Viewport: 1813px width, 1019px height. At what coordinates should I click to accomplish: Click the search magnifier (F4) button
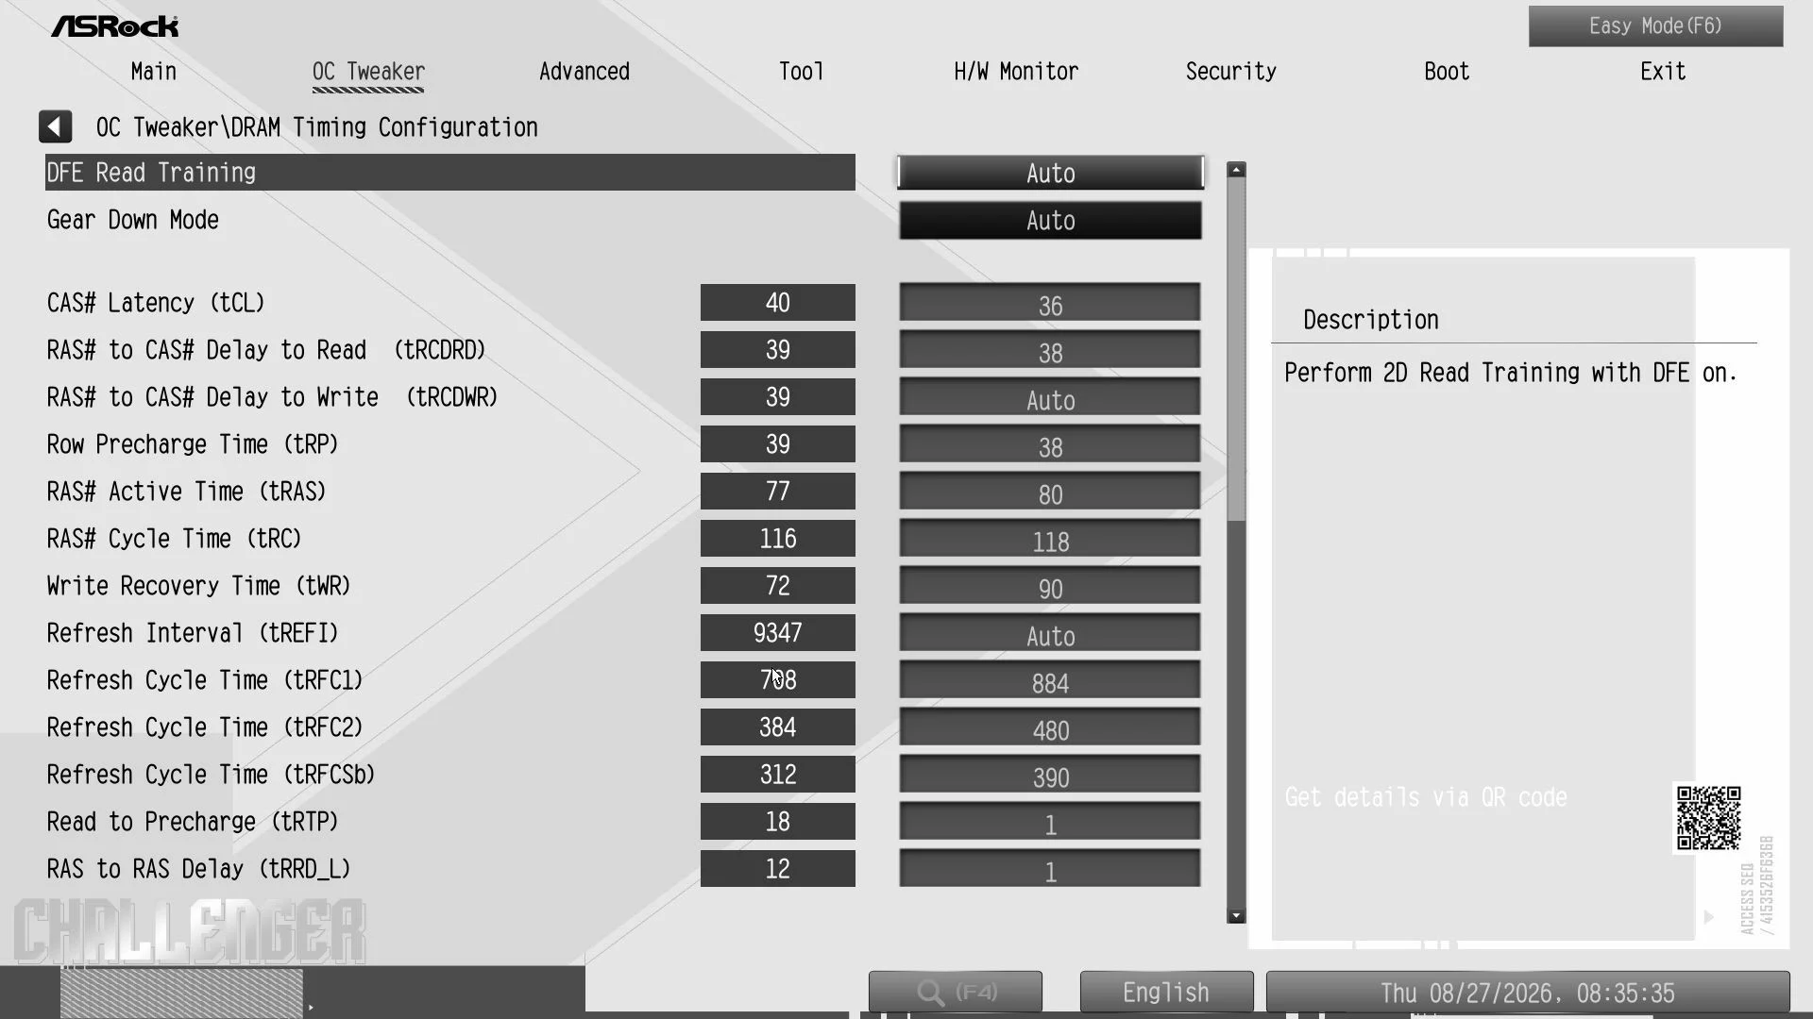tap(955, 992)
